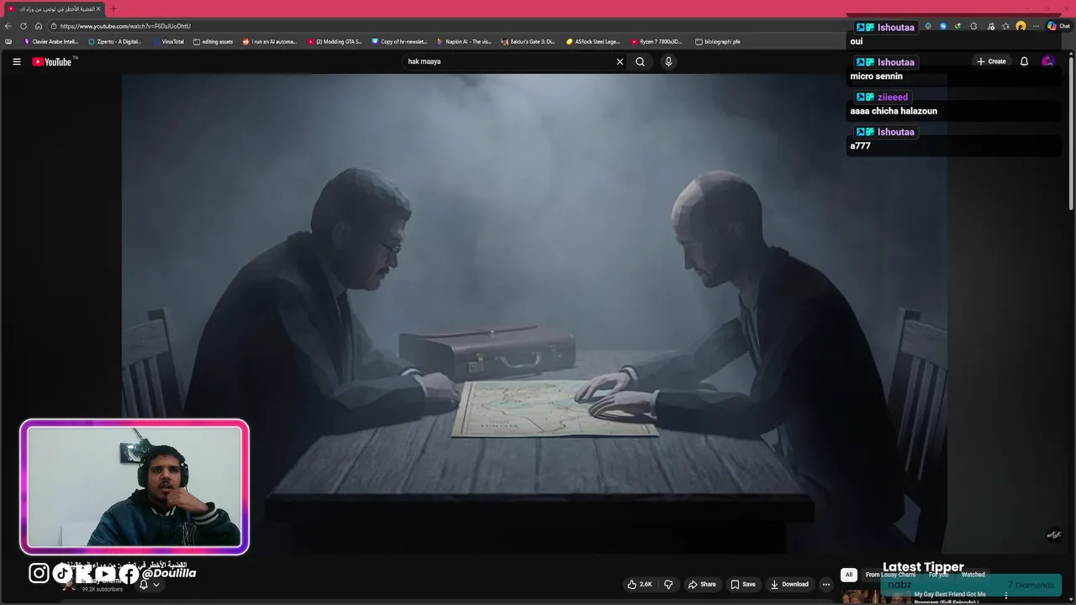Viewport: 1076px width, 605px height.
Task: Open a new browser tab with plus
Action: (113, 8)
